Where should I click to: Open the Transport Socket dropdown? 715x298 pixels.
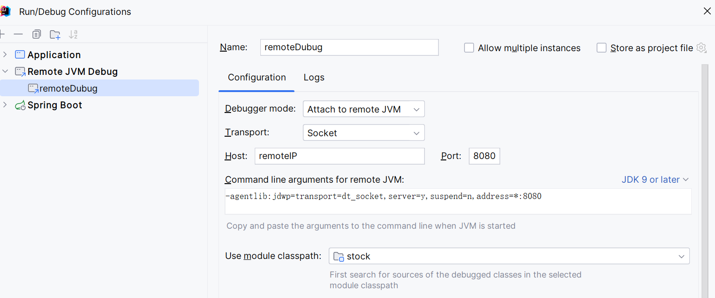364,133
